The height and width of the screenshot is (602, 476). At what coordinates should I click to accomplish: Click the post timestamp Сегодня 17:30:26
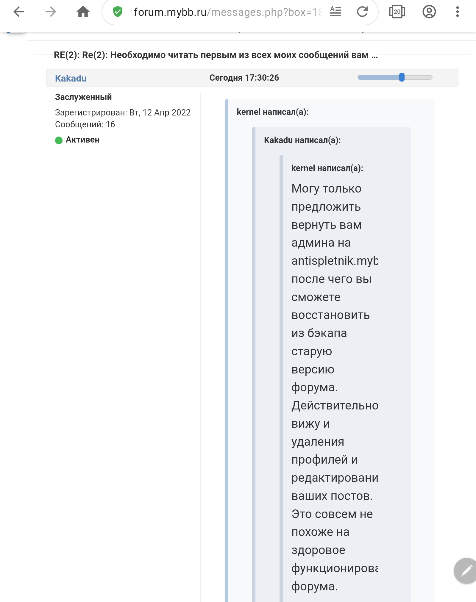coord(244,78)
